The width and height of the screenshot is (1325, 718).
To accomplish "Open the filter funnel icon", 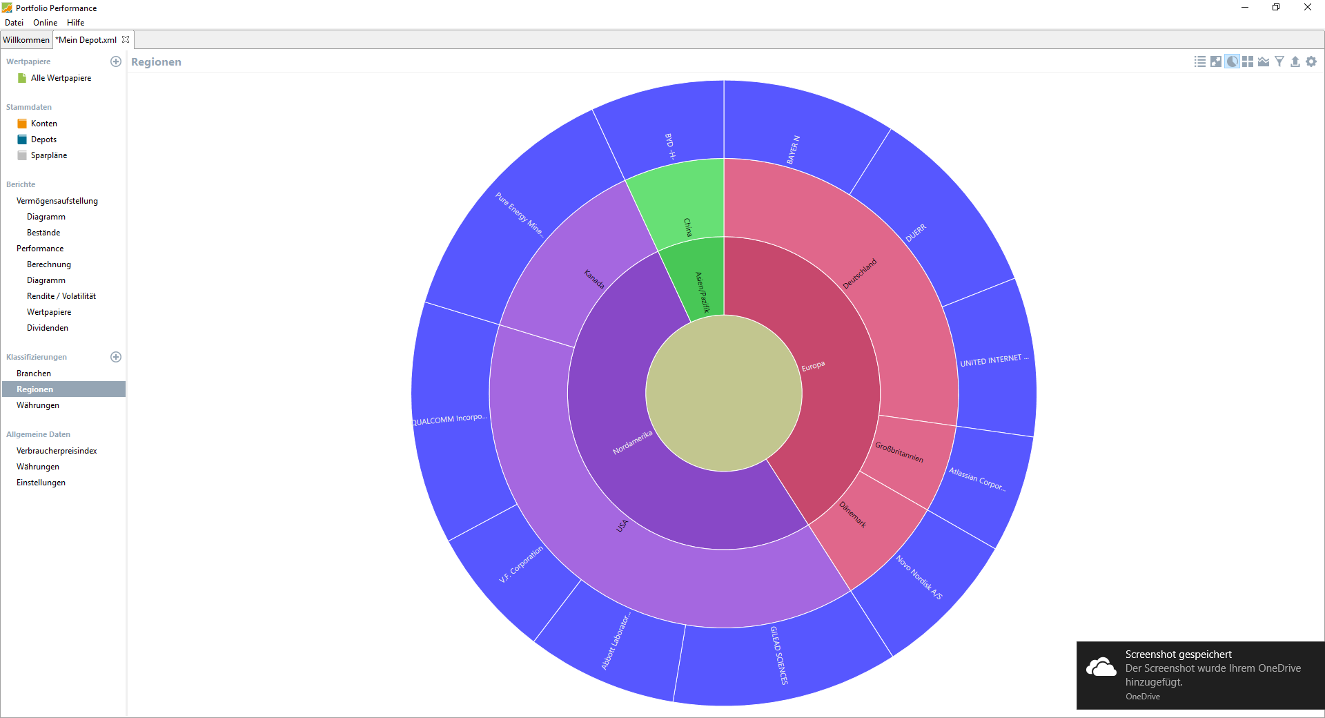I will coord(1279,61).
